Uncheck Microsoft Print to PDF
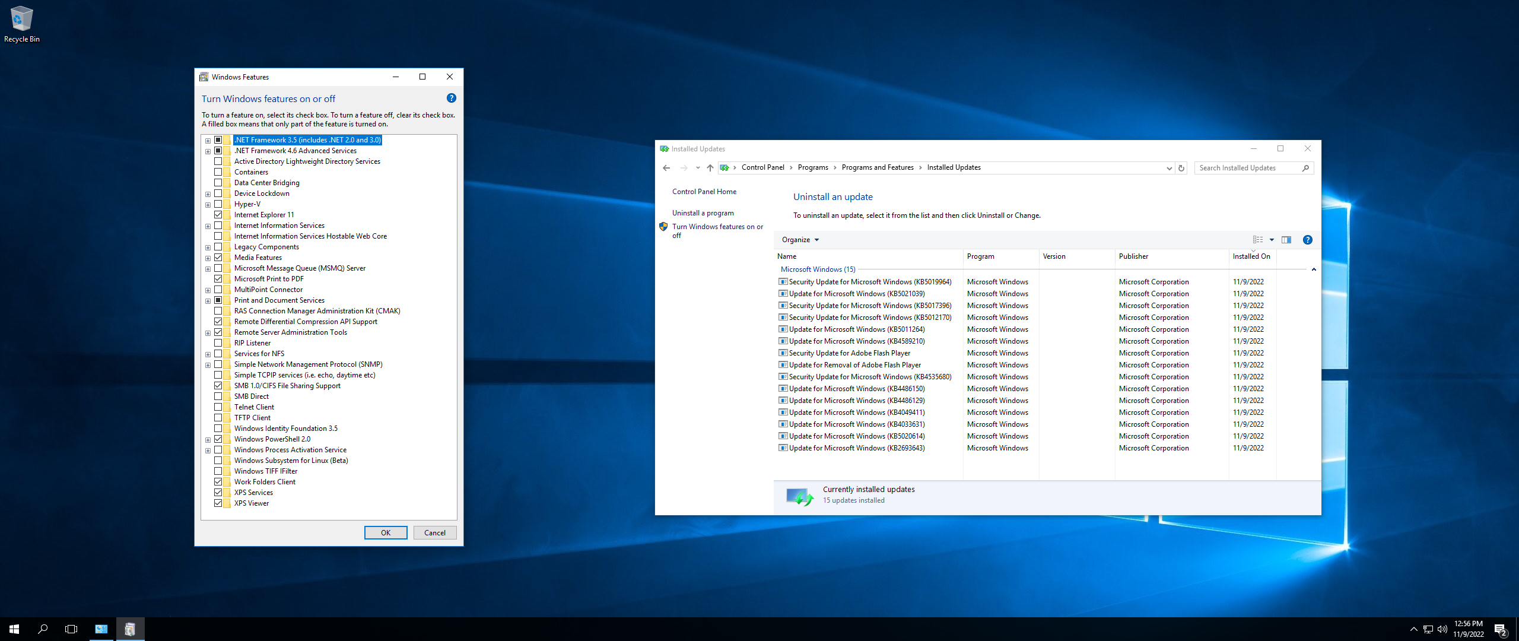This screenshot has height=641, width=1519. coord(218,279)
